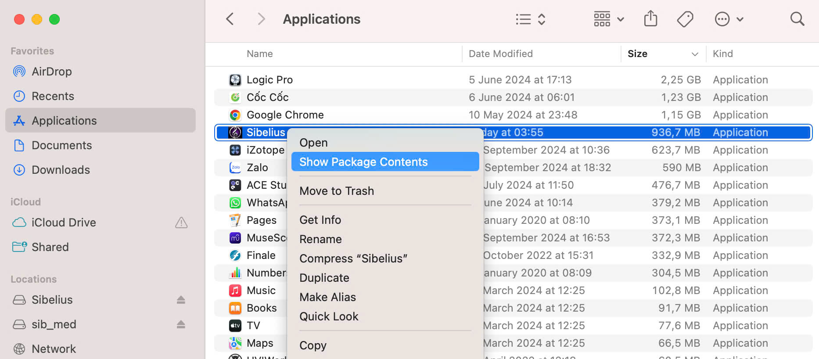Screen dimensions: 819x359
Task: Toggle sort direction arrow on Size column
Action: click(695, 54)
